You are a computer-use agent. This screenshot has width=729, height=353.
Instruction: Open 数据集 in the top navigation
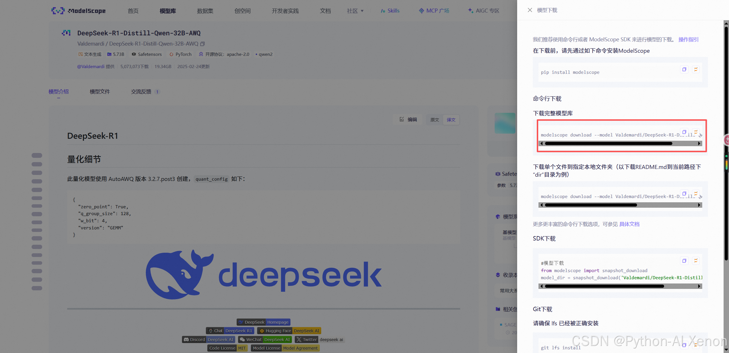pos(205,11)
